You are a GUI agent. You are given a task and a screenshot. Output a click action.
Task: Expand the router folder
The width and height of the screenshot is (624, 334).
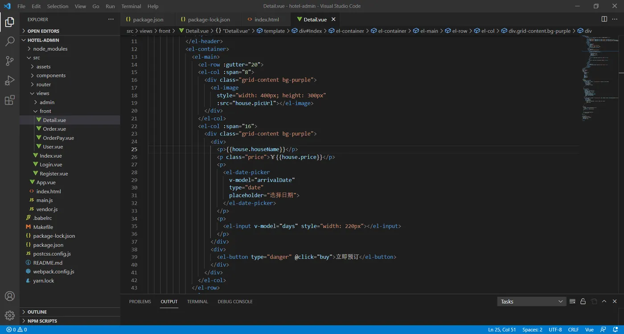click(70, 85)
